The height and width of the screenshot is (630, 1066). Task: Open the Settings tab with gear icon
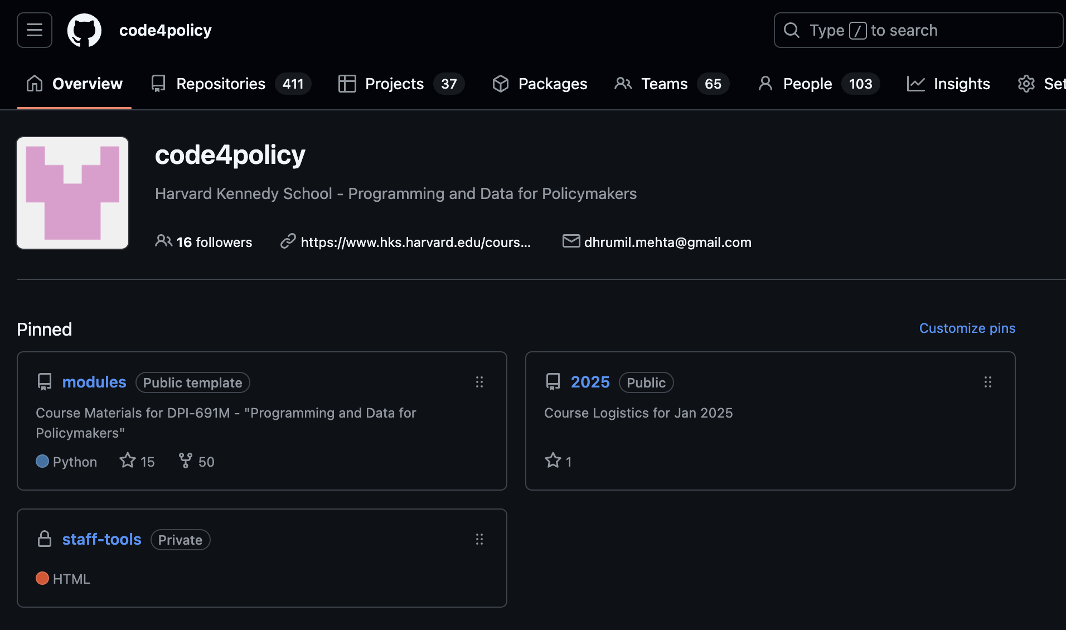coord(1041,84)
